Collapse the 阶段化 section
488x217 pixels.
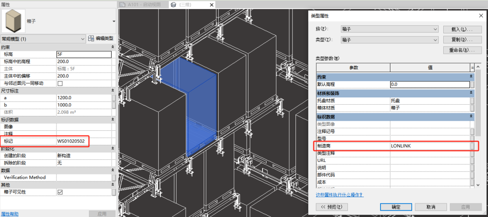coord(113,148)
